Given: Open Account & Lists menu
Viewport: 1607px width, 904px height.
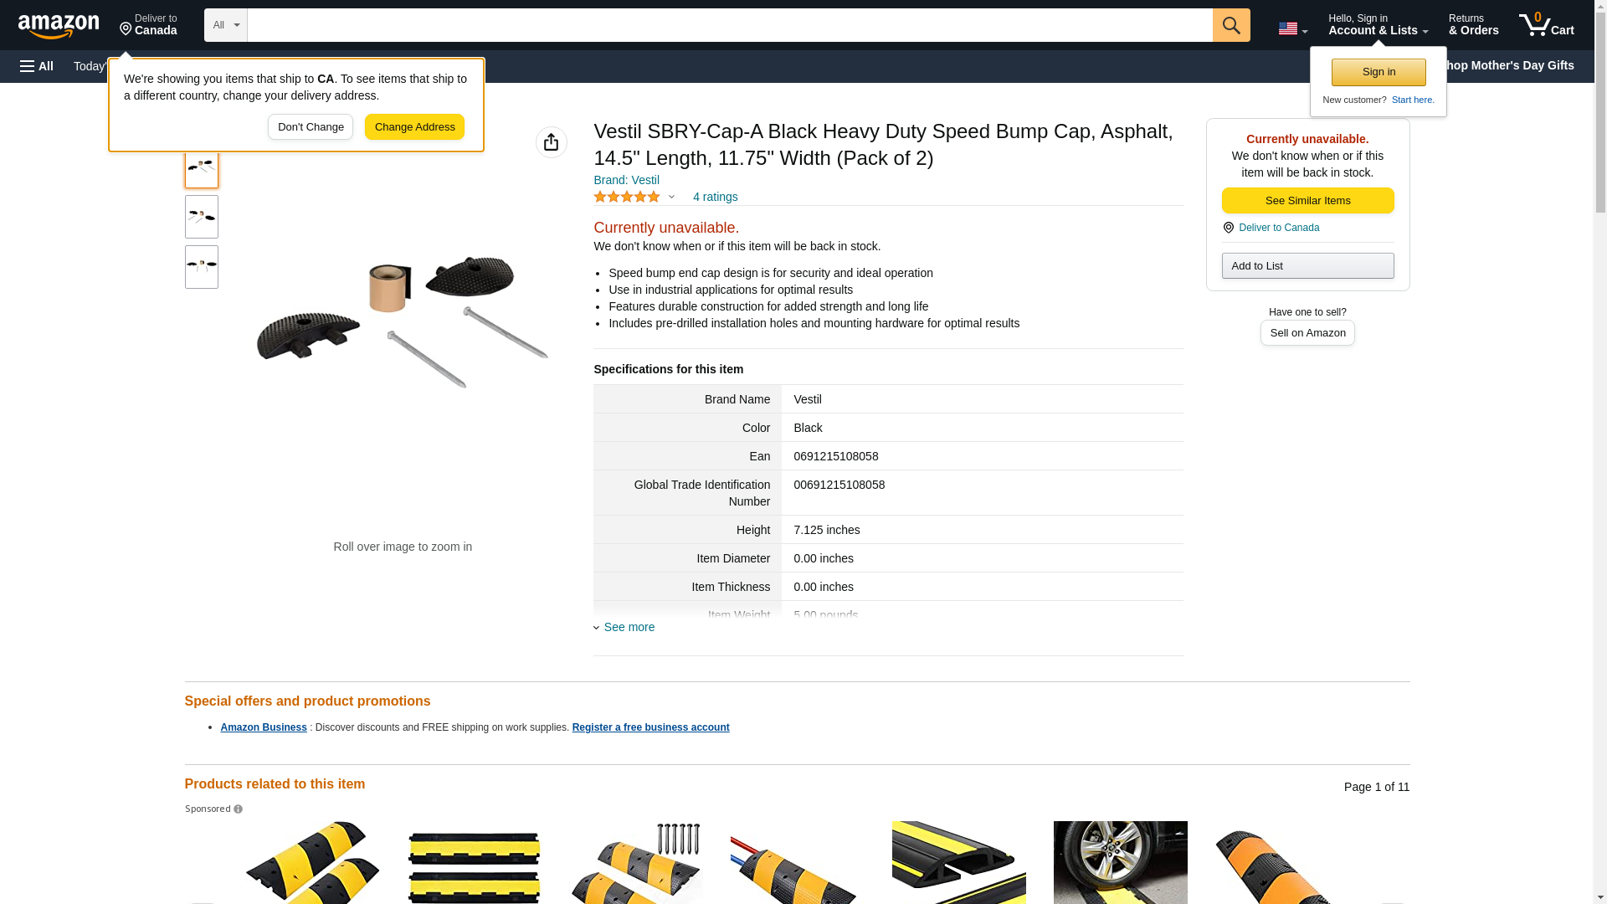Looking at the screenshot, I should pyautogui.click(x=1378, y=25).
